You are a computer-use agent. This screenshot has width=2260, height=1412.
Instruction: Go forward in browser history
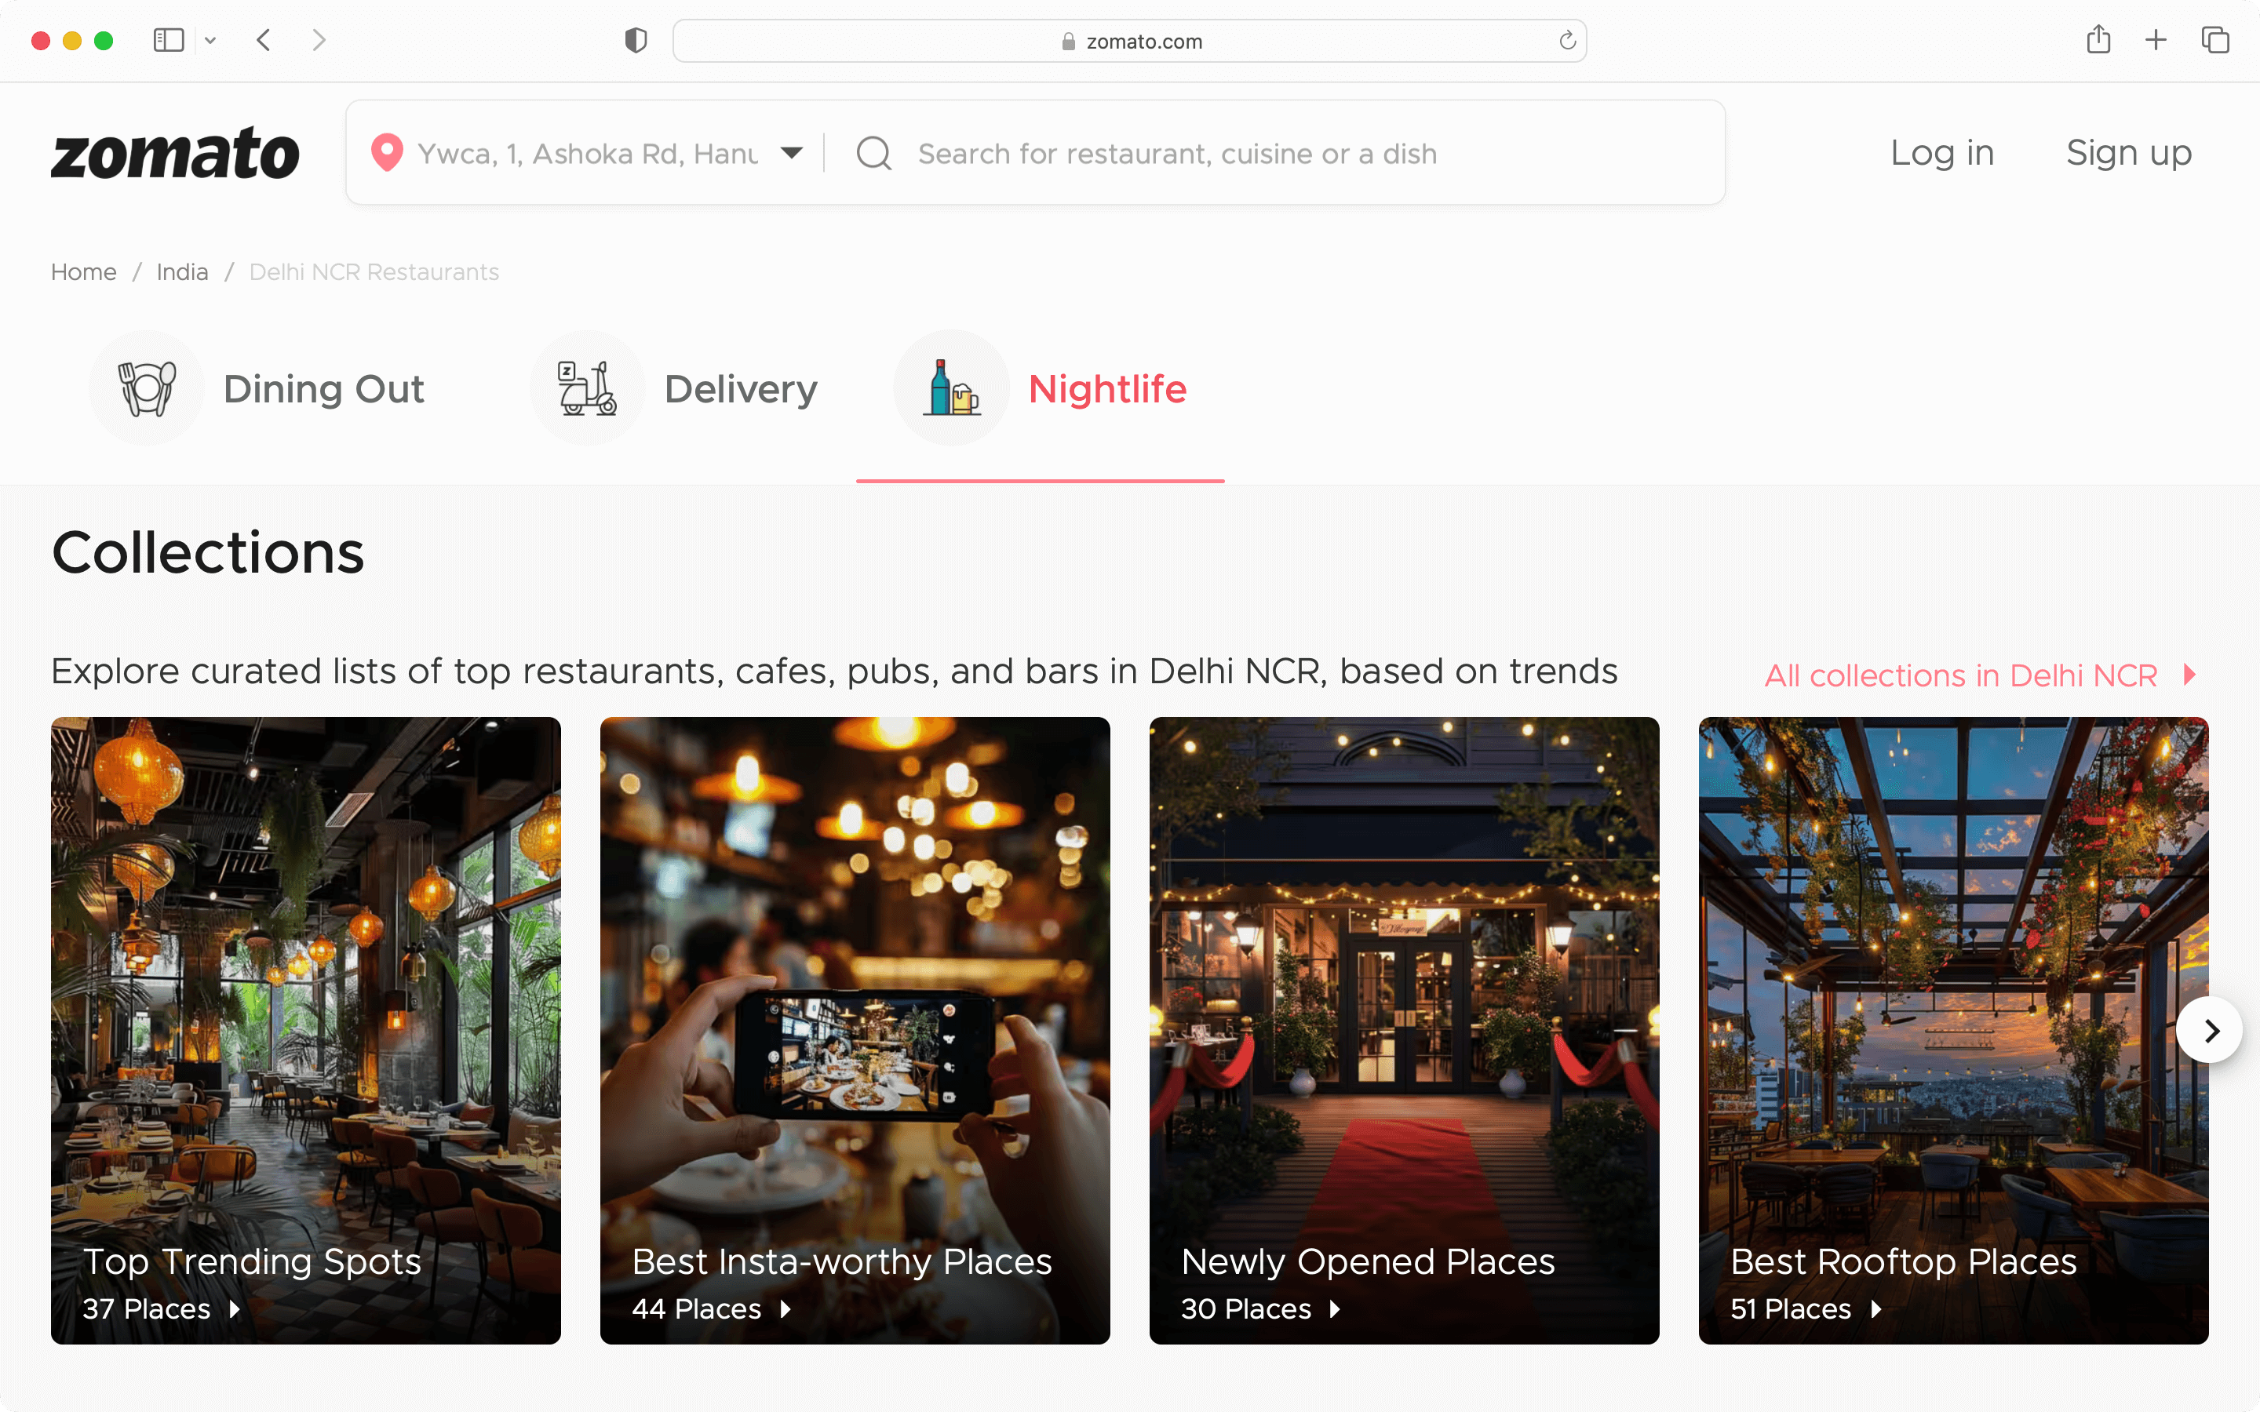click(319, 40)
